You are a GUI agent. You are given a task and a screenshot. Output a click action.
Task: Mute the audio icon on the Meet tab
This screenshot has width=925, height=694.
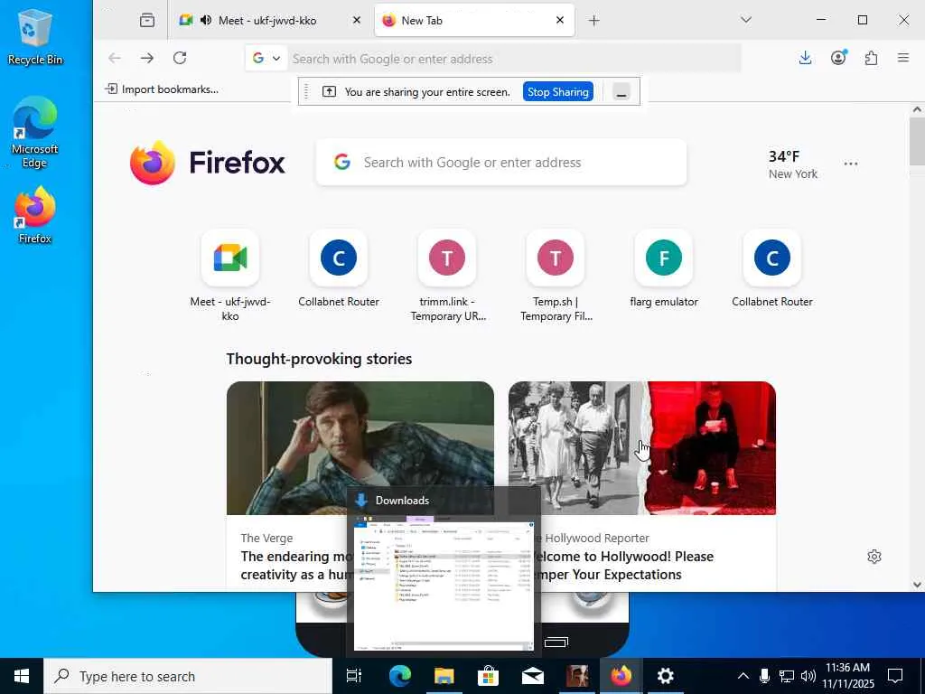click(x=205, y=21)
